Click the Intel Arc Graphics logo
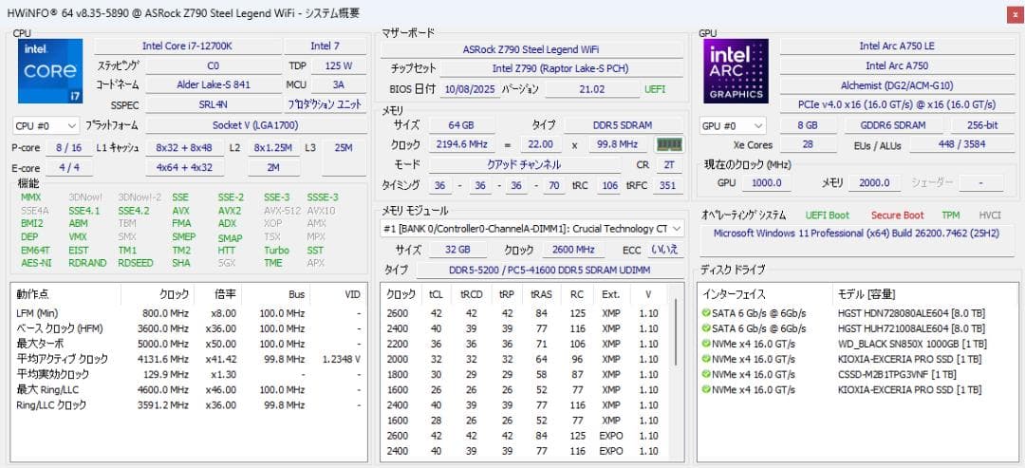Viewport: 1025px width, 468px height. 736,70
